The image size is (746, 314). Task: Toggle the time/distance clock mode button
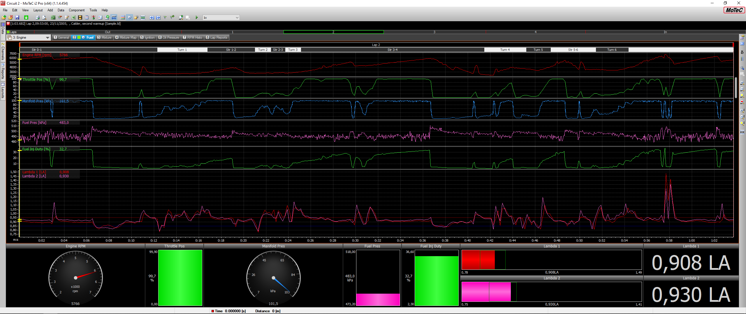tap(129, 17)
